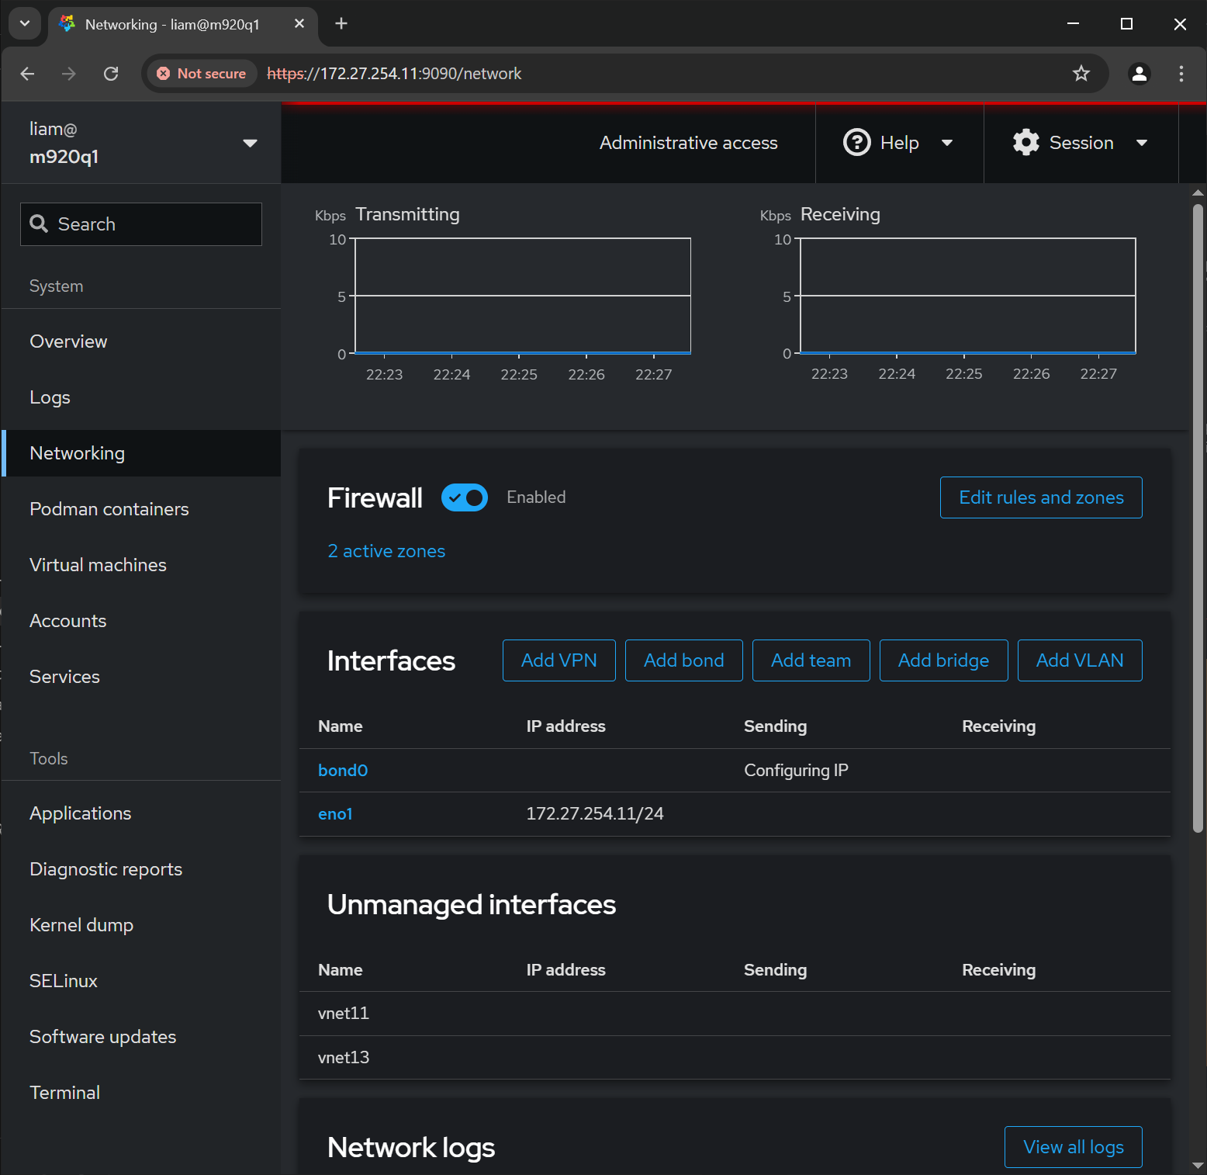Click View all logs button
This screenshot has height=1175, width=1207.
(x=1073, y=1147)
